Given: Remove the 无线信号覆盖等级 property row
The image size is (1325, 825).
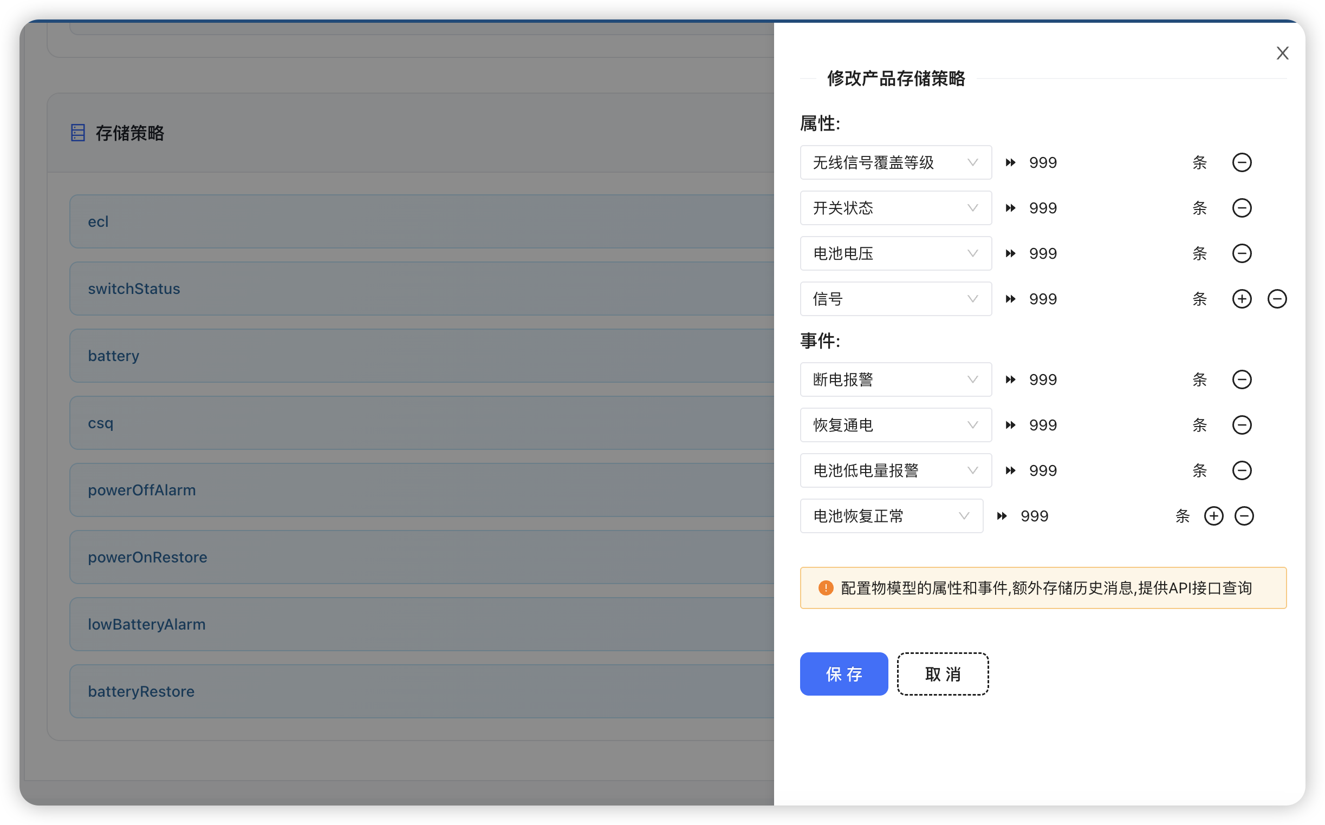Looking at the screenshot, I should tap(1242, 162).
